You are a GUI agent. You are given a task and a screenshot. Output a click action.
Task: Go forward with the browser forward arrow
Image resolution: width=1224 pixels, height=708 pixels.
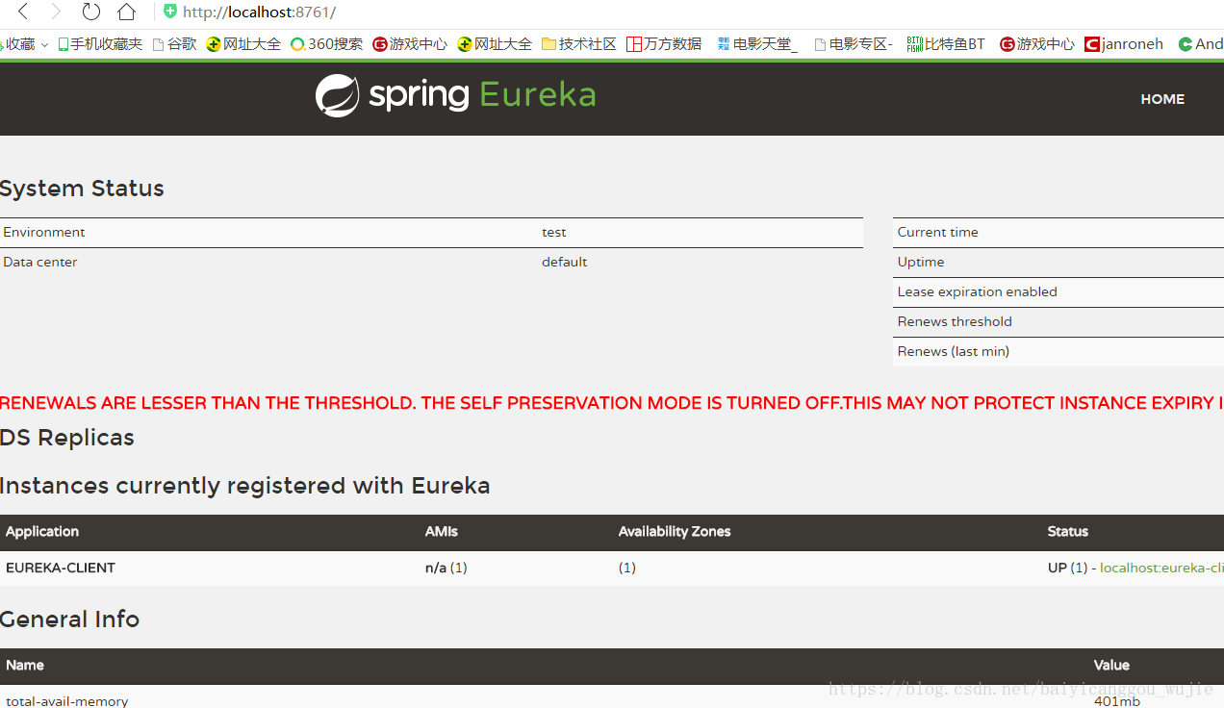[x=55, y=12]
